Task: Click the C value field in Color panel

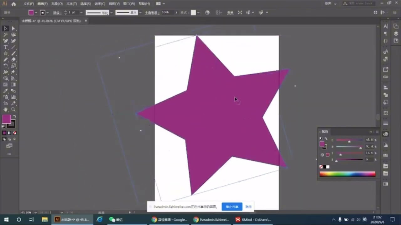Action: (369, 140)
